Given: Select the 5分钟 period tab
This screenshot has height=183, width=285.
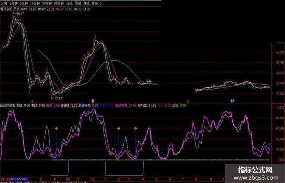Looking at the screenshot, I should click(24, 3).
